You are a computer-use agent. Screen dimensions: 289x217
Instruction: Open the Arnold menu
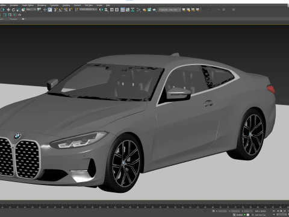point(99,5)
